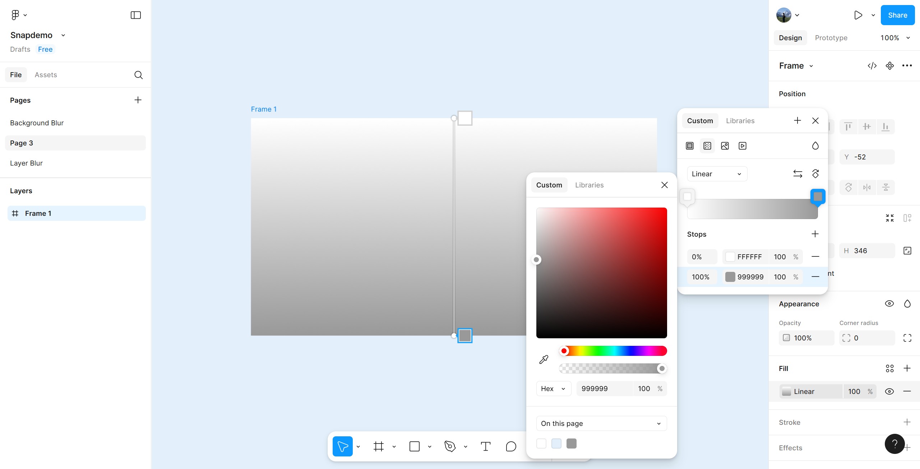Choose image fill type icon

coord(725,146)
